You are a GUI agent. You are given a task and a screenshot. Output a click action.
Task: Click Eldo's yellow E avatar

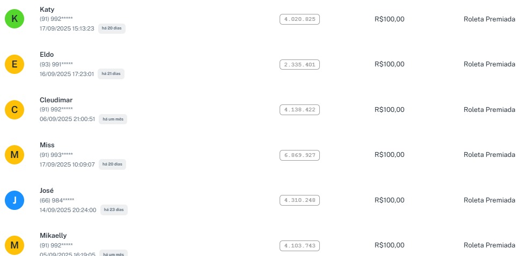(14, 65)
